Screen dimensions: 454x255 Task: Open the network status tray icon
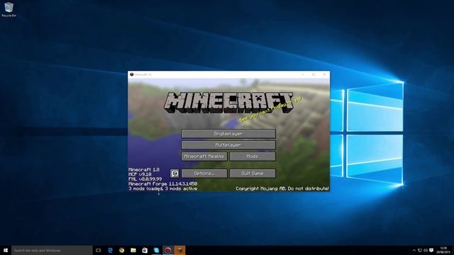pyautogui.click(x=420, y=250)
